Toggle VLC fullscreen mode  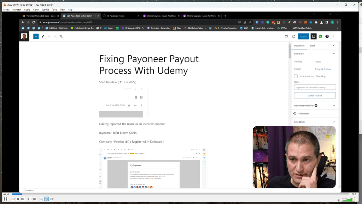point(30,199)
